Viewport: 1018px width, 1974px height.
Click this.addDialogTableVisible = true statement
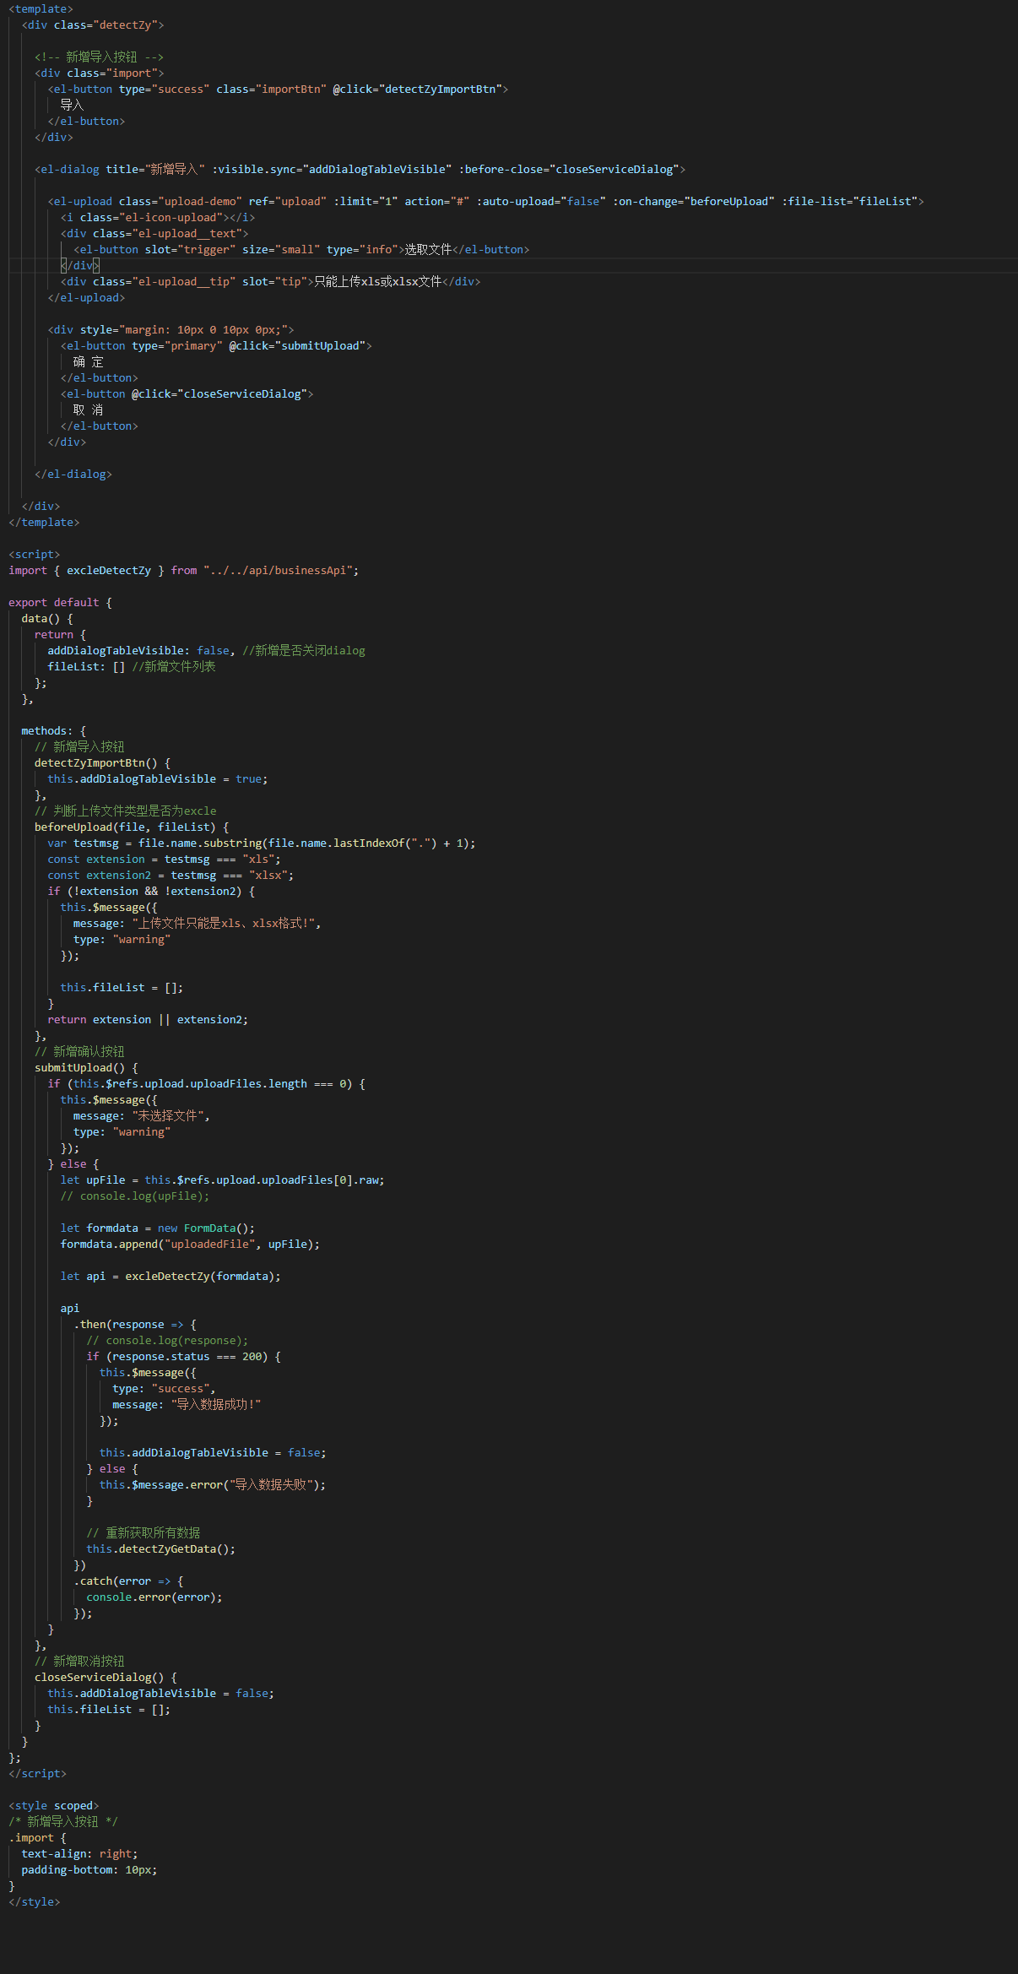(x=158, y=778)
